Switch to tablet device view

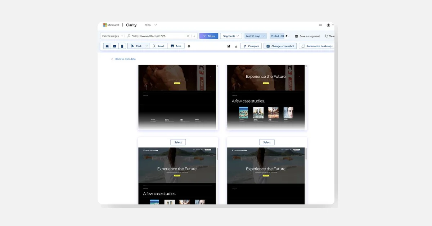(114, 46)
